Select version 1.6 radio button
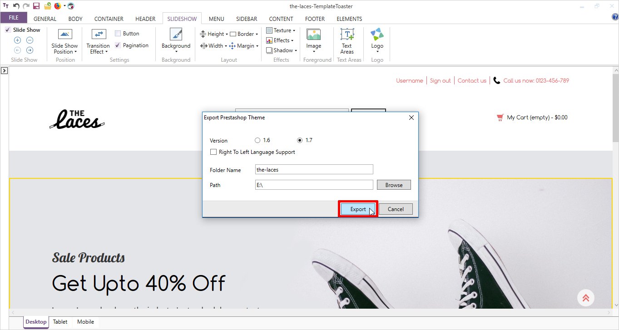Viewport: 619px width, 330px height. (x=258, y=140)
